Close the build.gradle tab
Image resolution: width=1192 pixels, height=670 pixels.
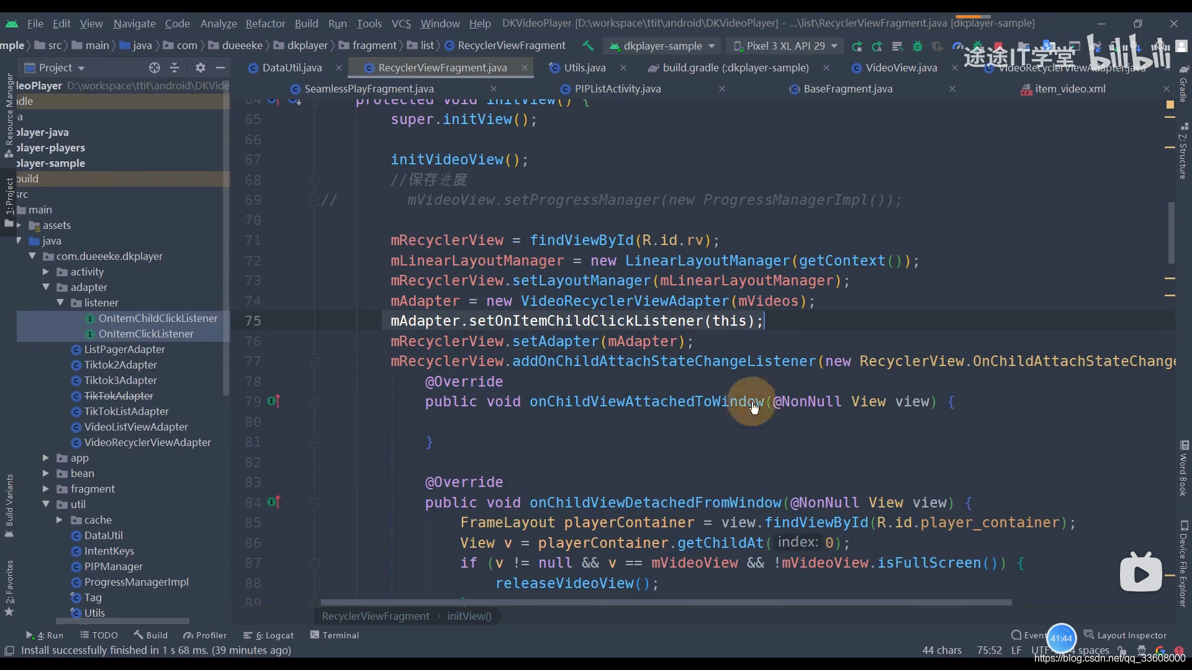click(826, 68)
